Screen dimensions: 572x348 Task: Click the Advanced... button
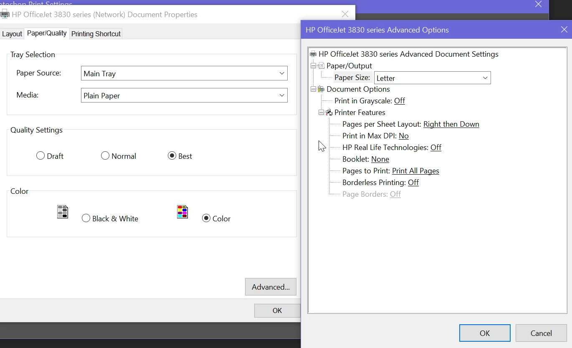pyautogui.click(x=271, y=287)
